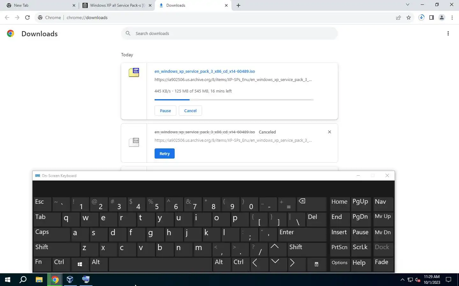Switch to the New Tab tab
Image resolution: width=459 pixels, height=286 pixels.
click(x=40, y=5)
